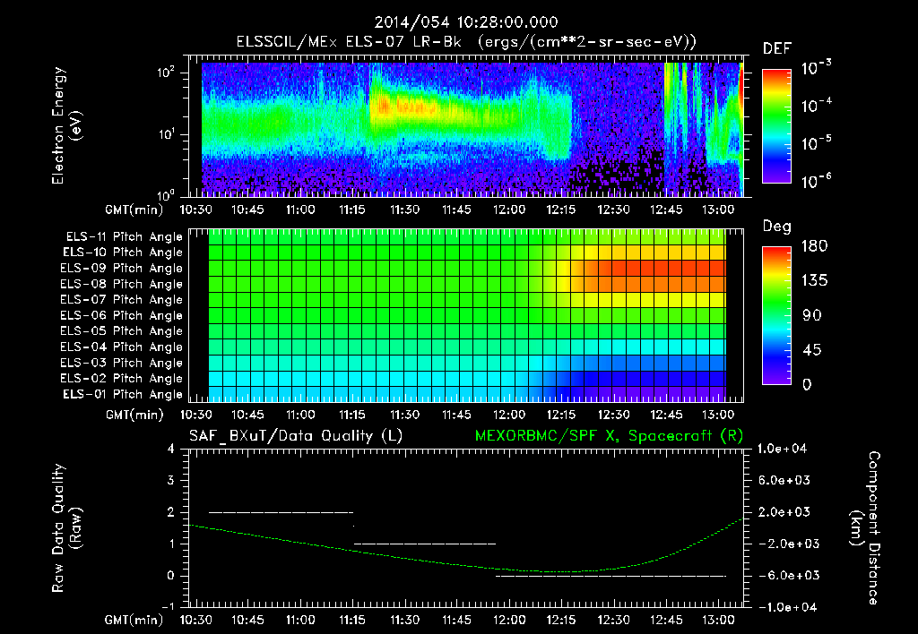This screenshot has height=634, width=918.
Task: Click the Deg pitch angle color bar
Action: coord(777,315)
